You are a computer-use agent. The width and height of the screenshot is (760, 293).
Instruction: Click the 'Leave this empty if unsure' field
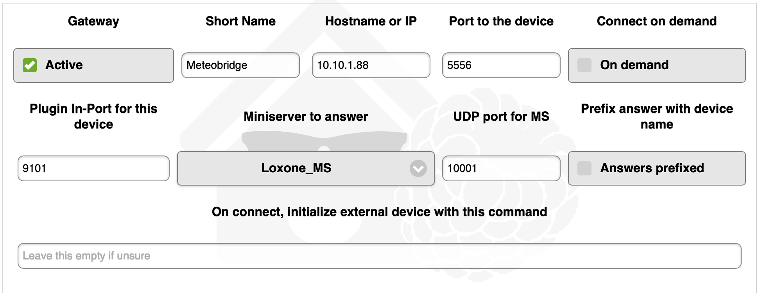click(x=379, y=256)
